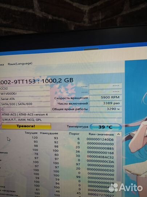
Task: Click the serial number field W1V00D0J
Action: (25, 94)
